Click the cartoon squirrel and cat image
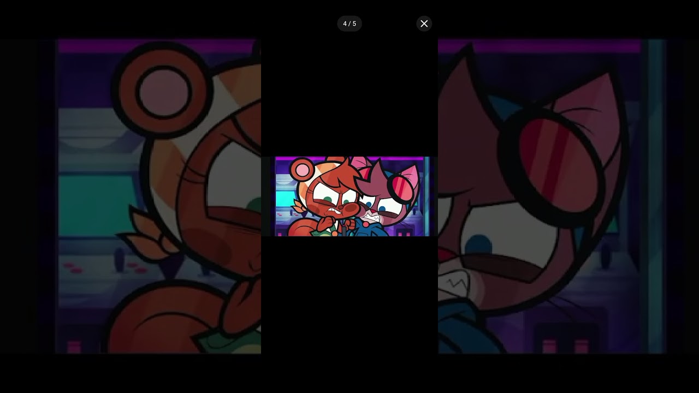699x393 pixels. (349, 196)
